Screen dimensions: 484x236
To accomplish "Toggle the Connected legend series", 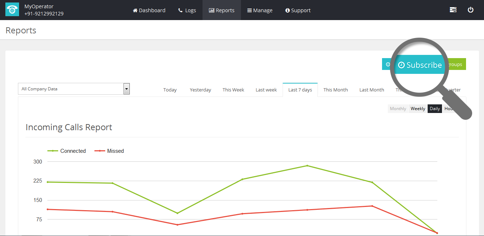I will (67, 151).
